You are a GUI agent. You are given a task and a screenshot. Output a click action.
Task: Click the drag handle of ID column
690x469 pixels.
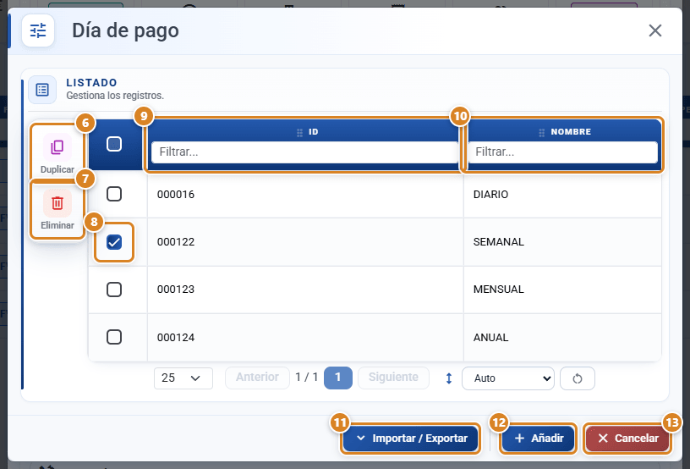click(299, 132)
